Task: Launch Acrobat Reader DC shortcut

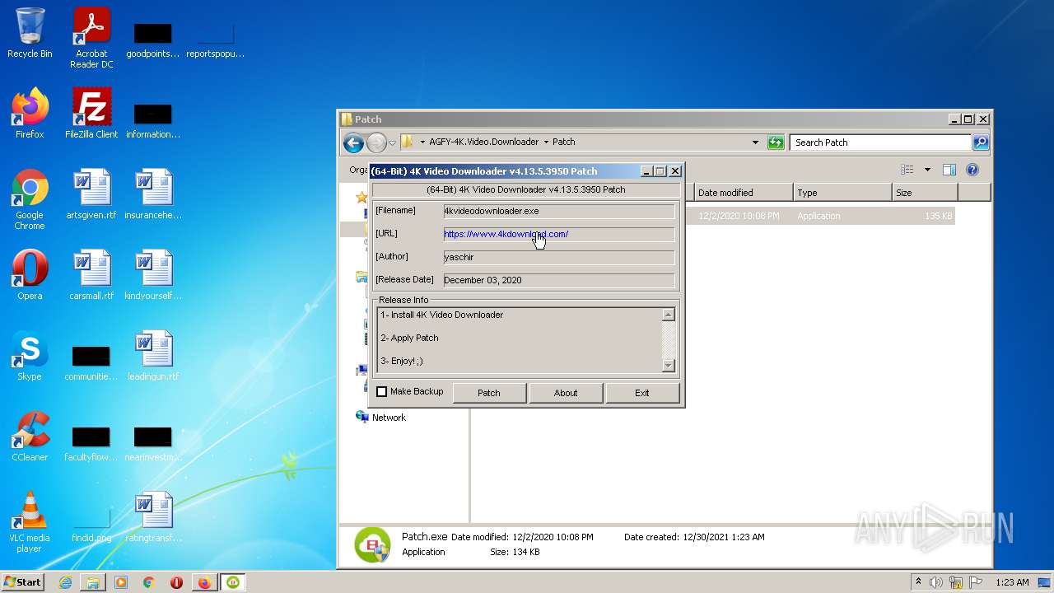Action: (x=91, y=38)
